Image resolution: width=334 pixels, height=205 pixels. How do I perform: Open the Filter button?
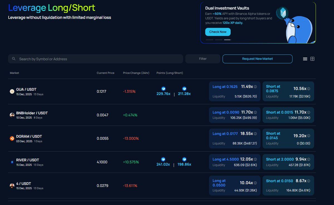pos(203,59)
